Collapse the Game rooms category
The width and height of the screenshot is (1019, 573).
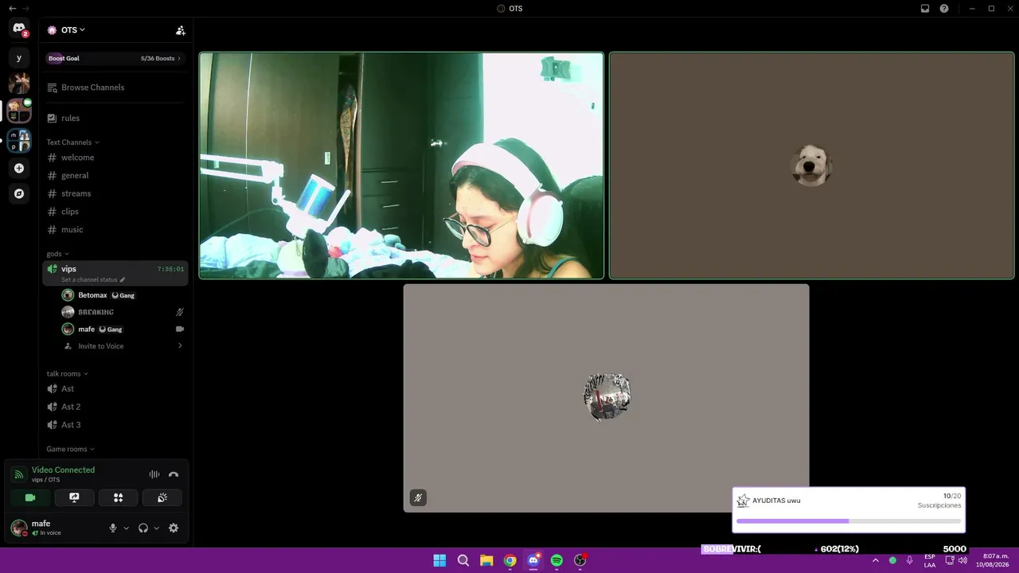(70, 449)
